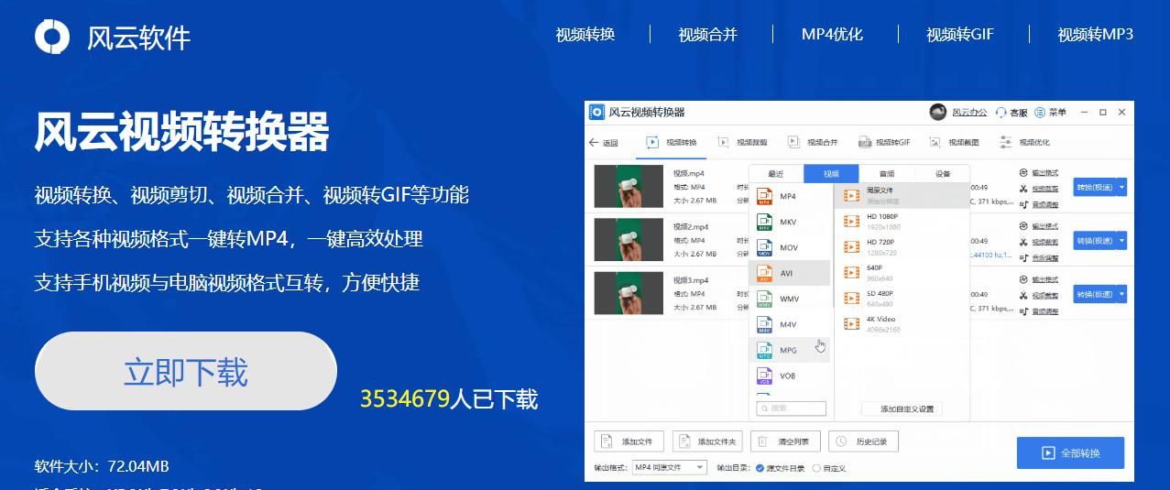The height and width of the screenshot is (490, 1170).
Task: Choose the MPG format icon
Action: point(765,350)
